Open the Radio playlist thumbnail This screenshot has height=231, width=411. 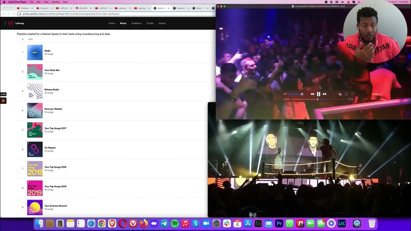tap(35, 52)
